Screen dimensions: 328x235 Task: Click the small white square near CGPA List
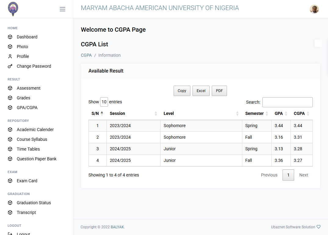318,43
